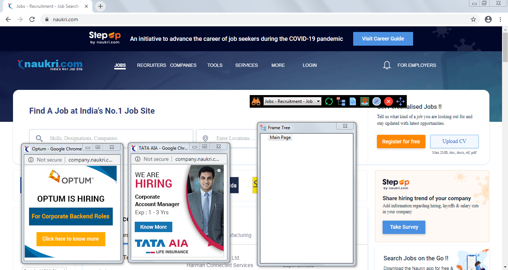Click the Frame Tree window title icon
Image resolution: width=508 pixels, height=270 pixels.
[x=263, y=128]
